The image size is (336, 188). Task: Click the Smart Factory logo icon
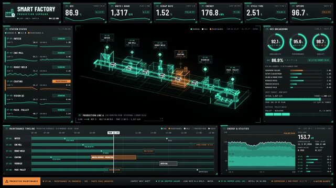click(10, 13)
